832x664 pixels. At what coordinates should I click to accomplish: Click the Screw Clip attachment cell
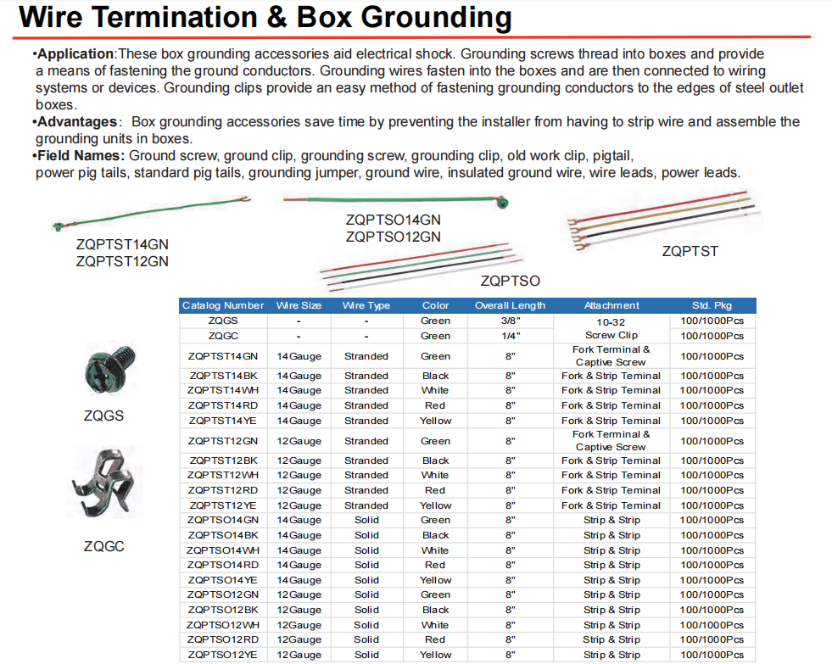point(611,336)
